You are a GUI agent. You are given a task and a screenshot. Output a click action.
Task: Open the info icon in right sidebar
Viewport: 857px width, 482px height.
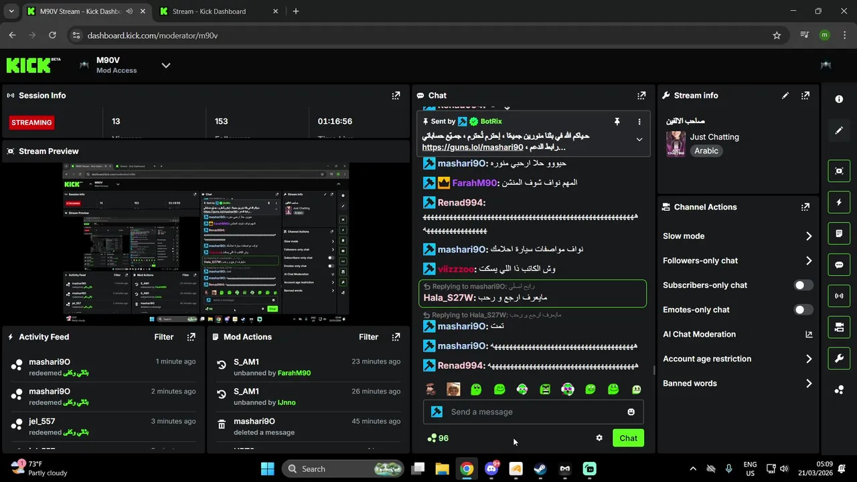(x=839, y=99)
